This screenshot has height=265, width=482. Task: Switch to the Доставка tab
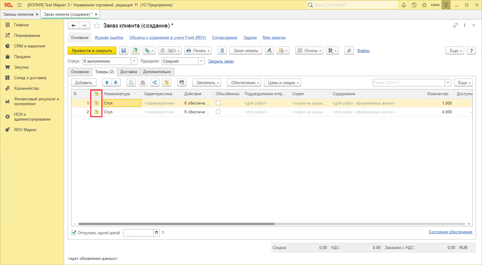tap(129, 72)
